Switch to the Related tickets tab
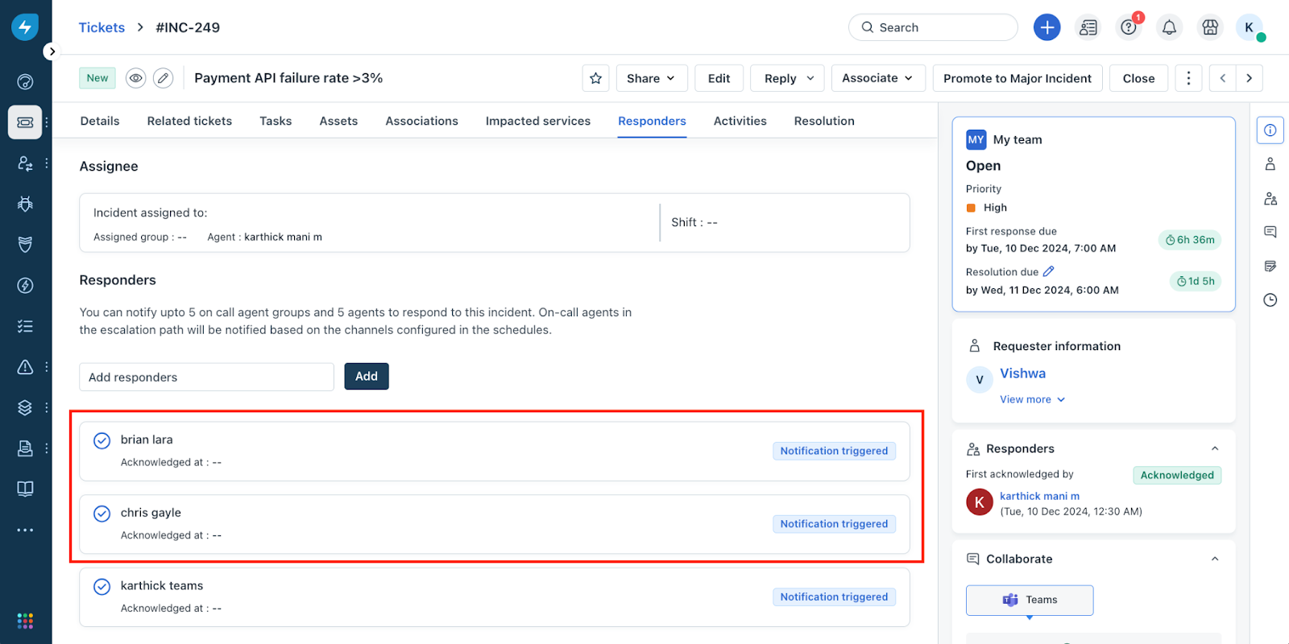The image size is (1289, 644). click(189, 121)
